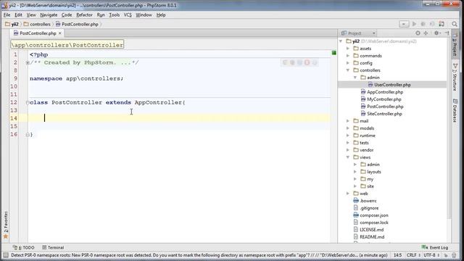Select PostController.php in the project tree

tap(385, 107)
